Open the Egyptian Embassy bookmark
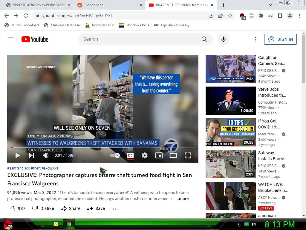 (172, 25)
